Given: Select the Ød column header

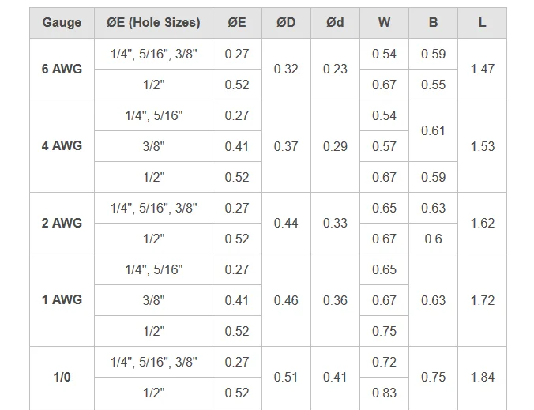Looking at the screenshot, I should click(335, 23).
